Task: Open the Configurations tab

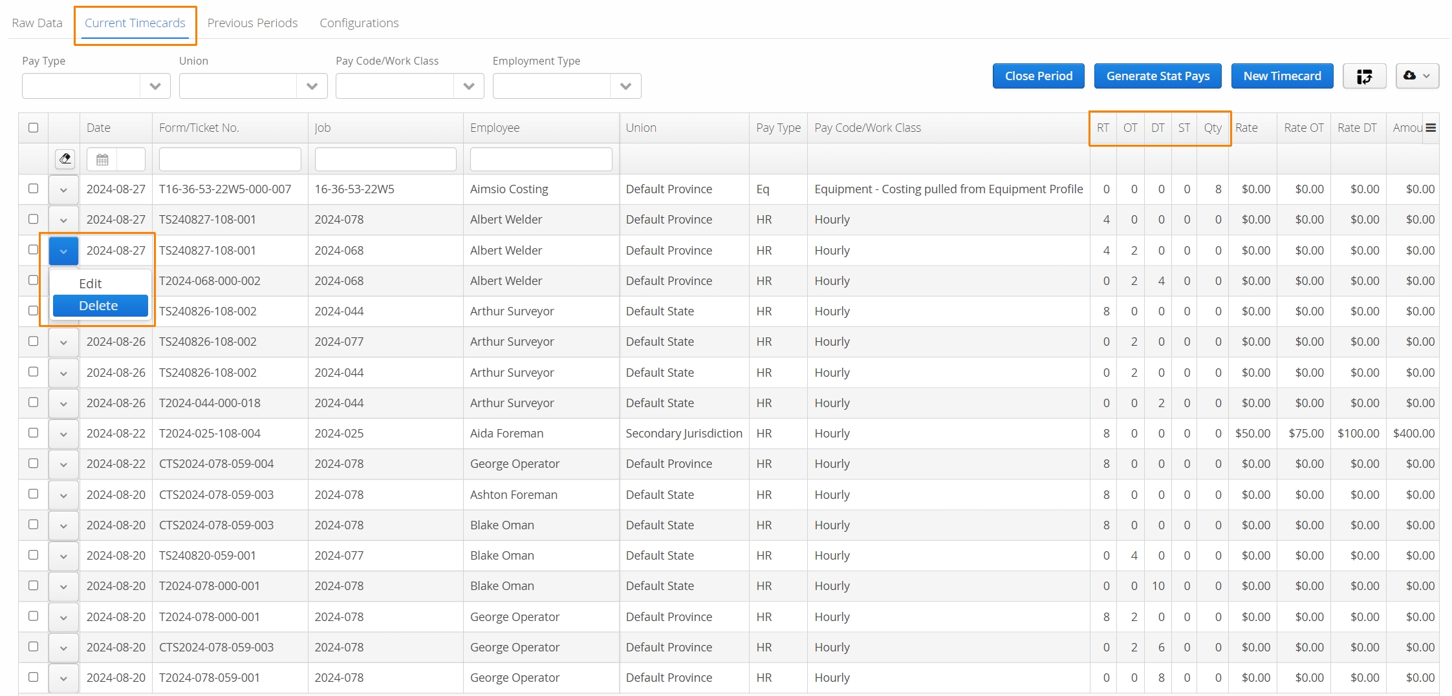Action: (359, 23)
